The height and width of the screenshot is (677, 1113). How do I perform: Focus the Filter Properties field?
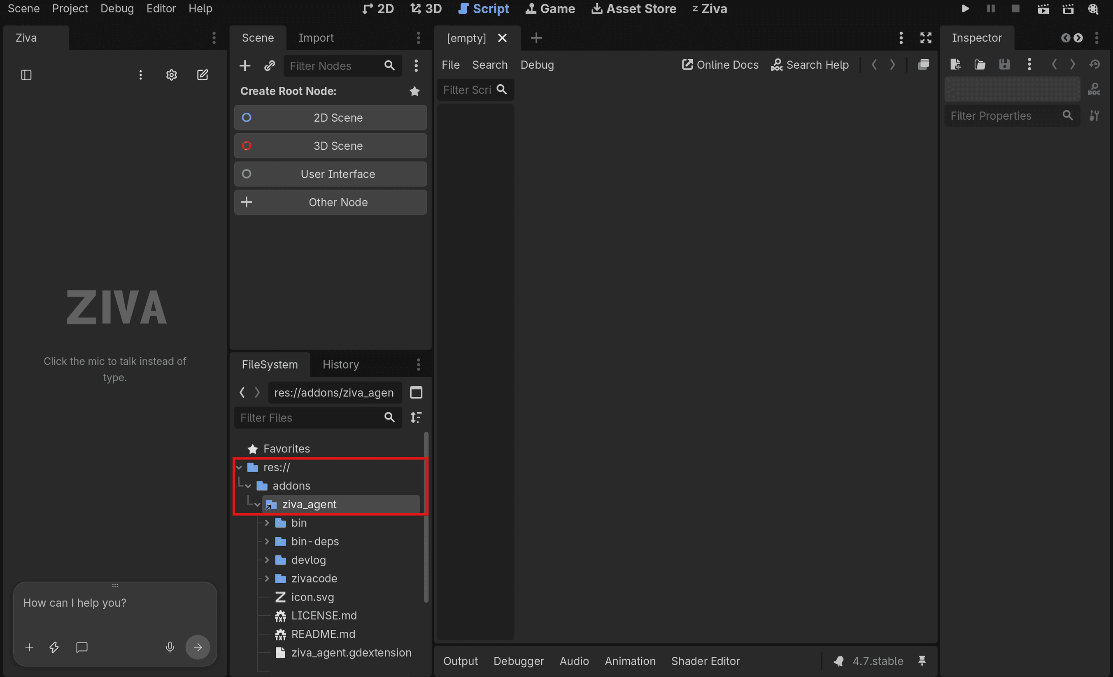point(1012,116)
